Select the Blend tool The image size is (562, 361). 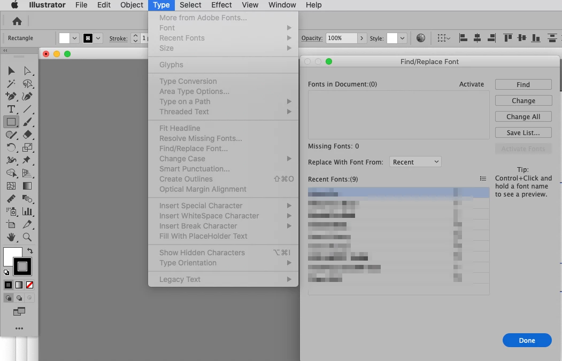(27, 199)
